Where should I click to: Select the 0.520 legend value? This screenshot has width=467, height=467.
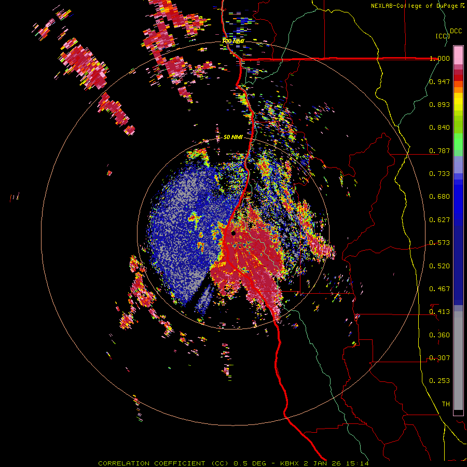(439, 266)
